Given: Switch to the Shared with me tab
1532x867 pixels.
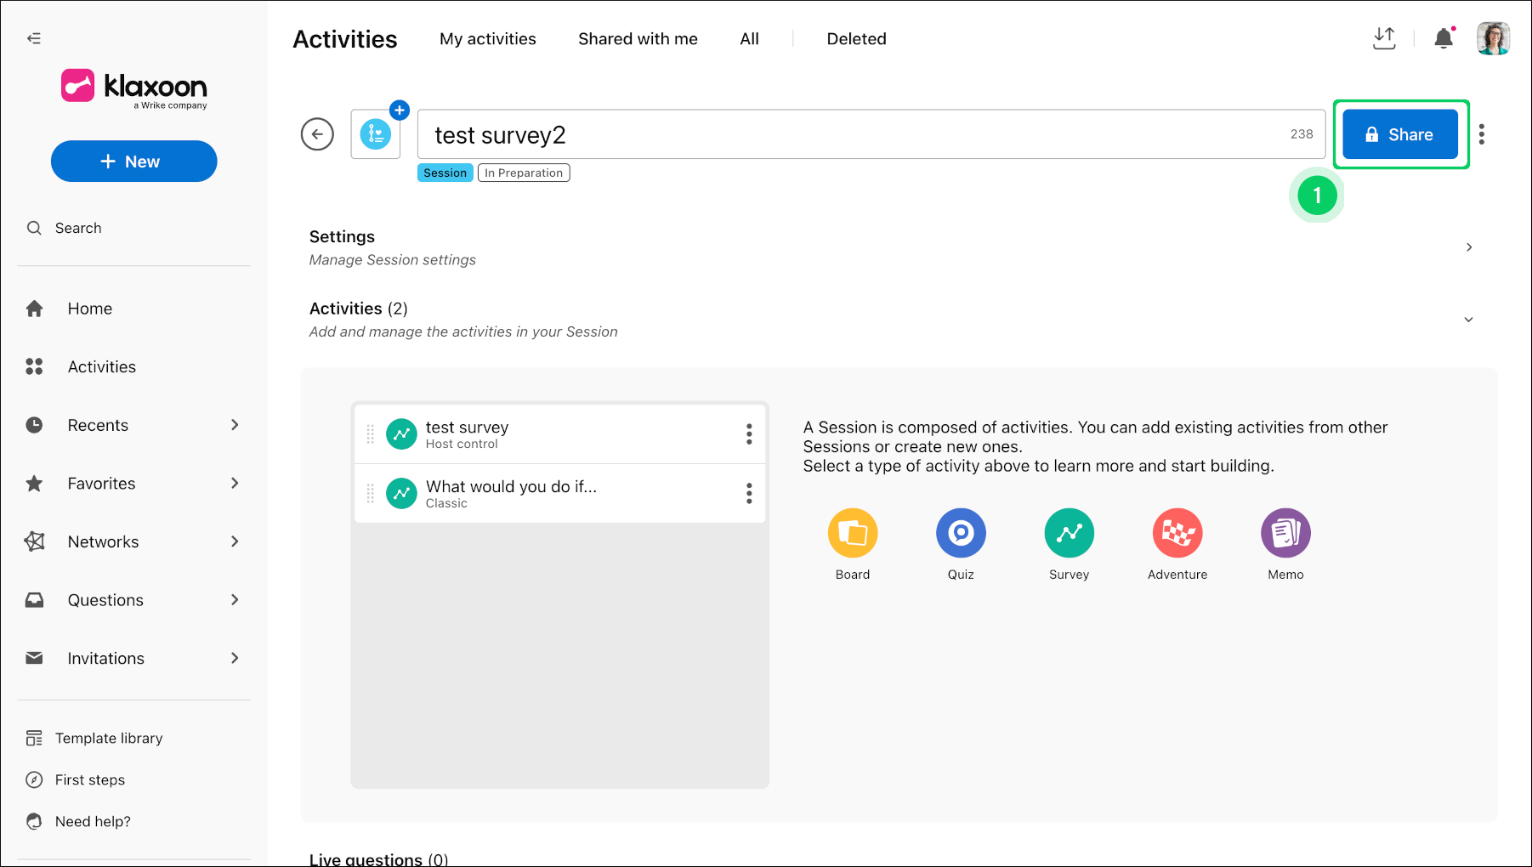Looking at the screenshot, I should 638,39.
